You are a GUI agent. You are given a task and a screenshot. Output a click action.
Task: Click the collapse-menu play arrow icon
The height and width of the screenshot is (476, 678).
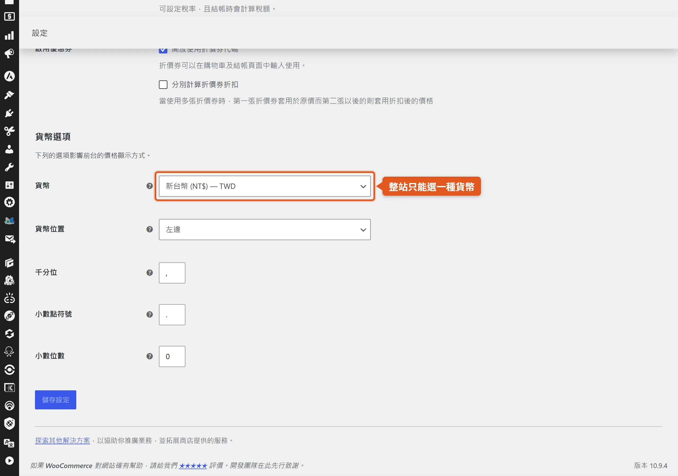coord(10,461)
